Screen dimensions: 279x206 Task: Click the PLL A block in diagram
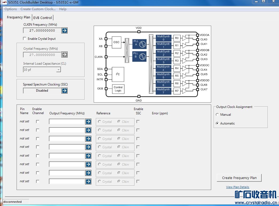coord(139,44)
